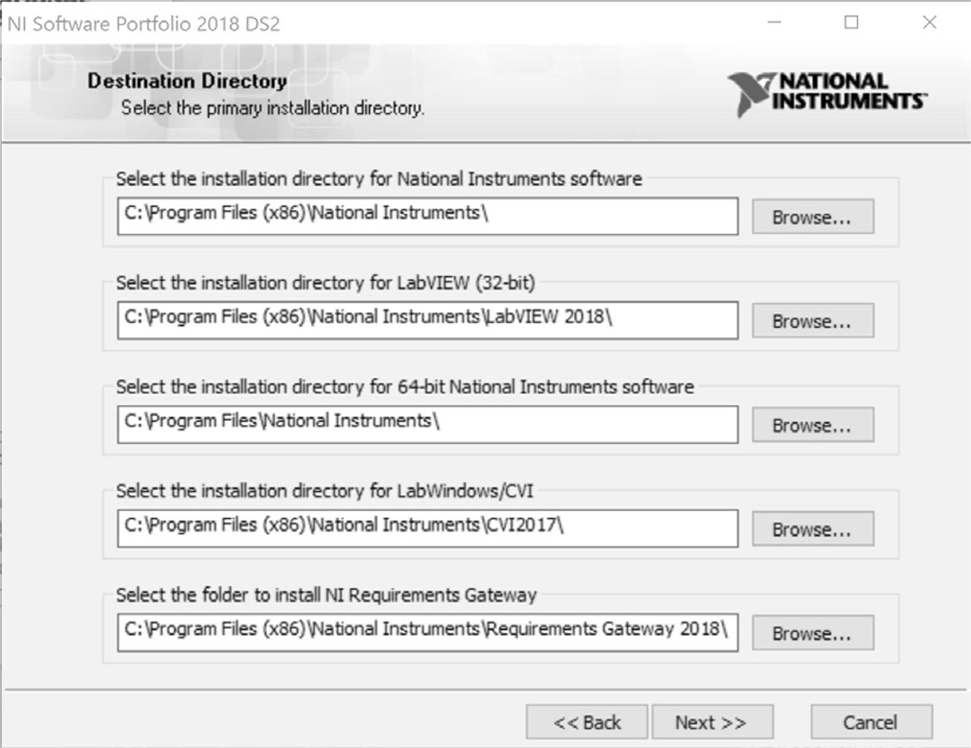Click 'Select the primary installation directory.' text
Viewport: 971px width, 748px height.
click(x=272, y=109)
